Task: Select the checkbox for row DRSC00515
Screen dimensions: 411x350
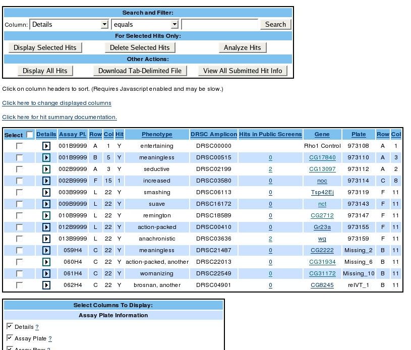Action: pyautogui.click(x=20, y=157)
